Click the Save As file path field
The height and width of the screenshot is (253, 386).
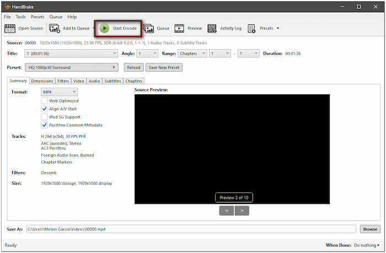[x=191, y=229]
